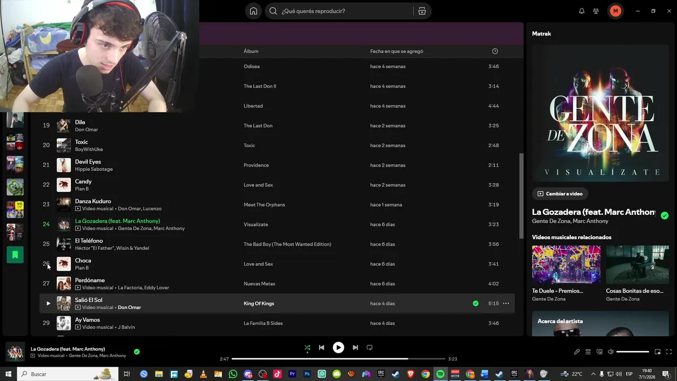
Task: Open the notifications bell
Action: click(x=582, y=11)
